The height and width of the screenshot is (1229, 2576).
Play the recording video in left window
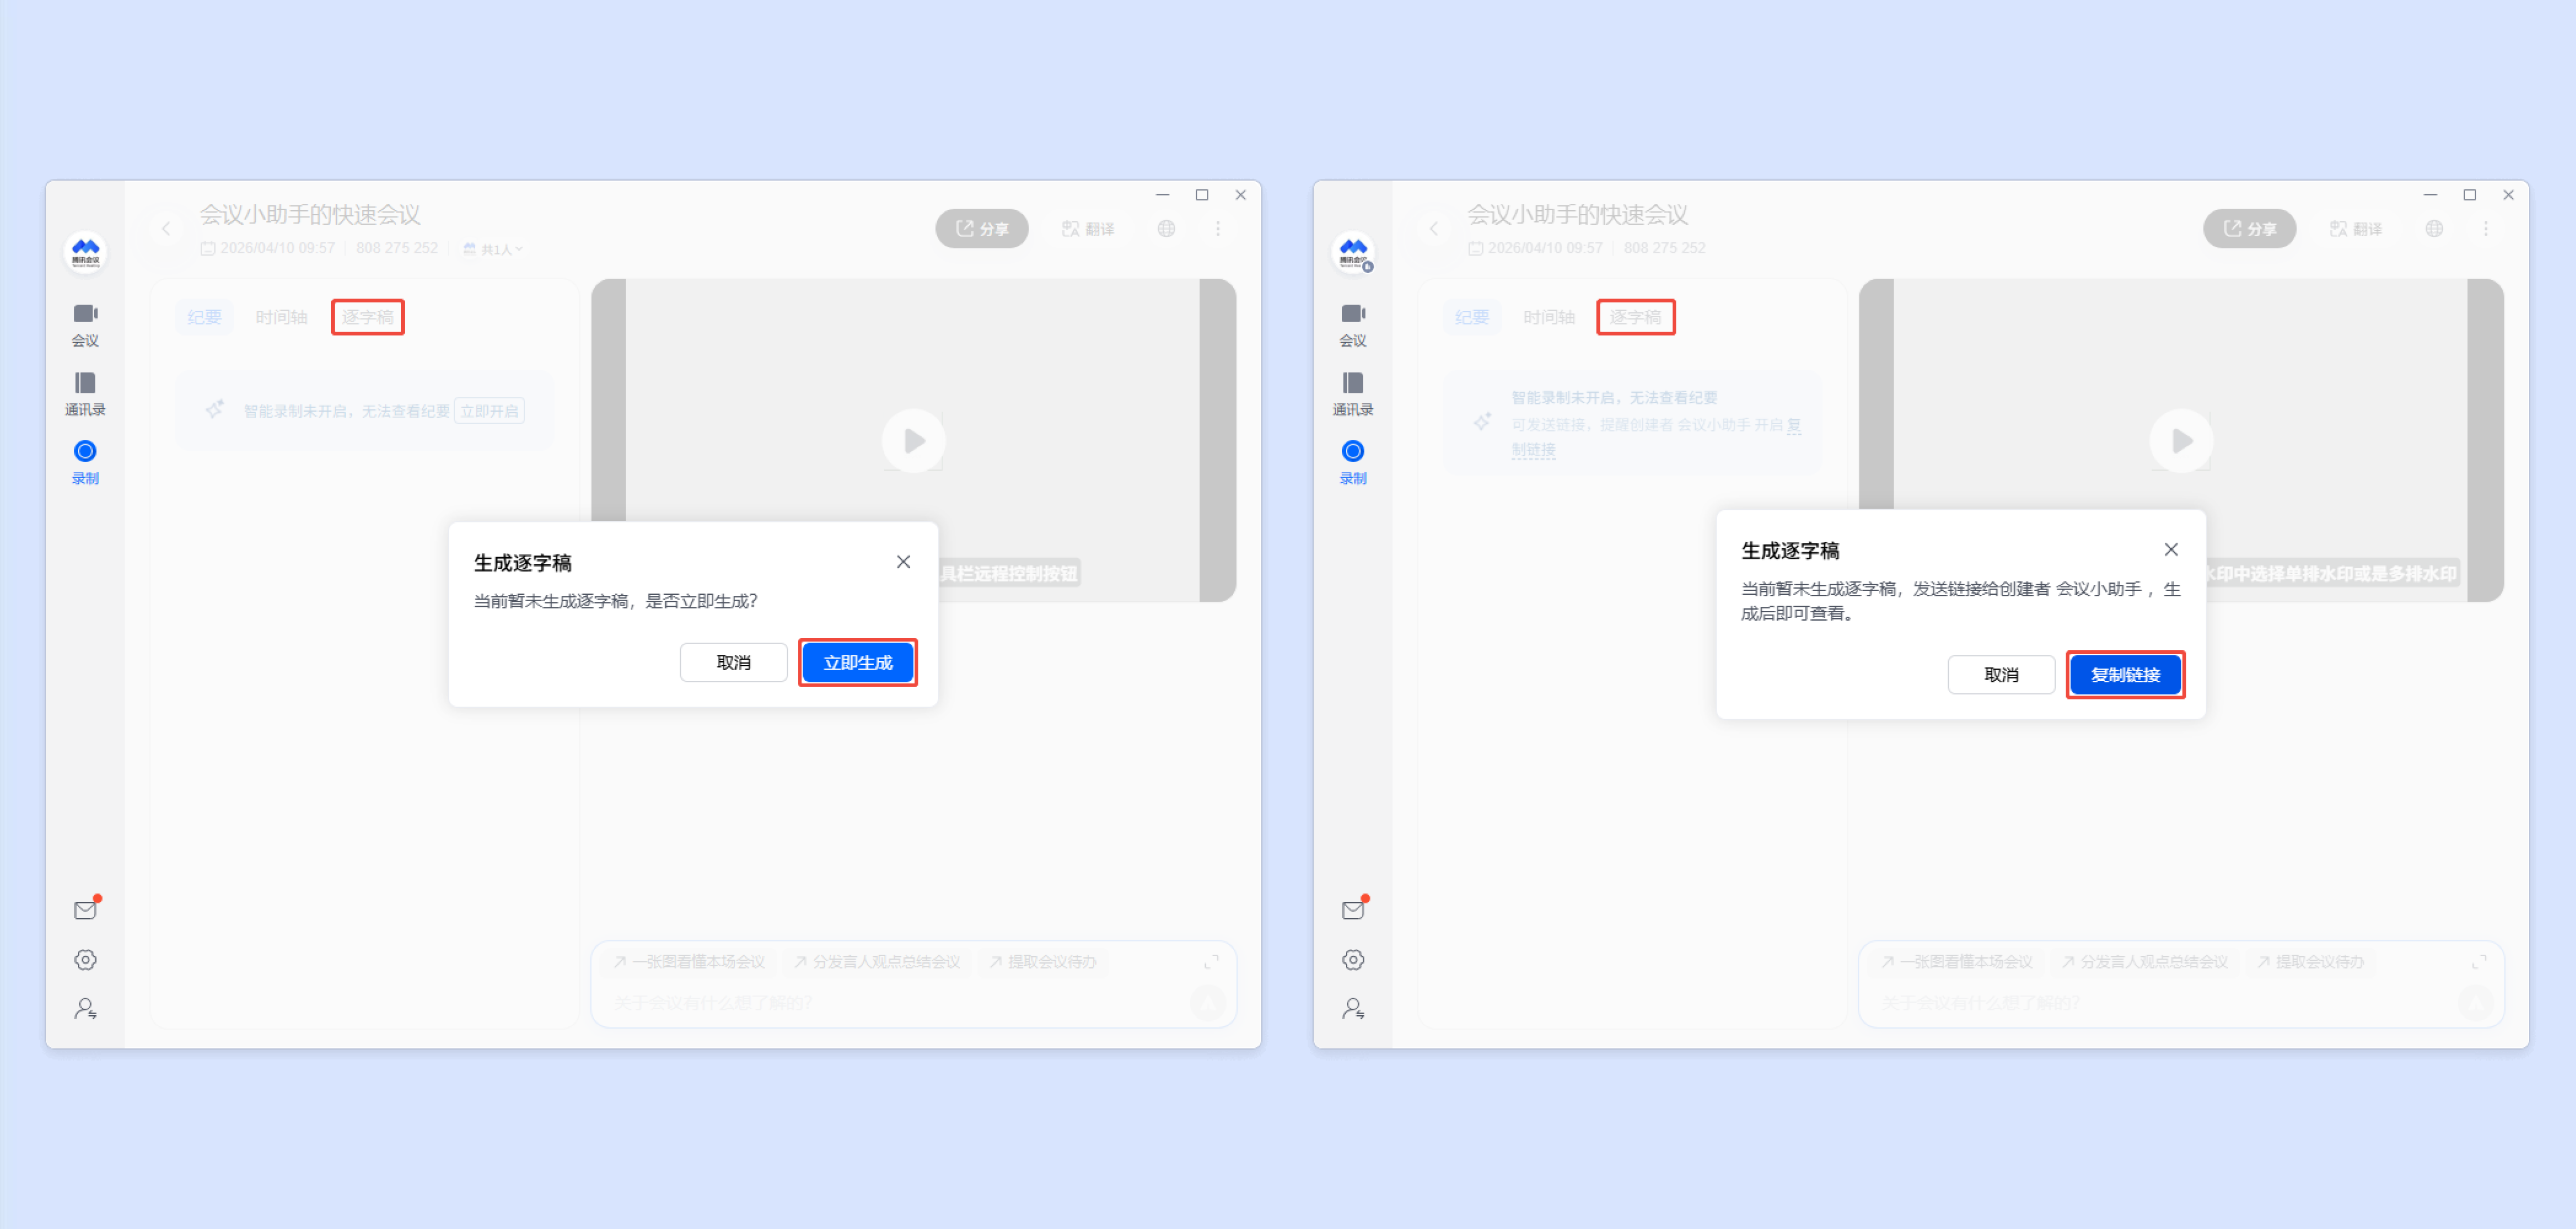pos(914,441)
